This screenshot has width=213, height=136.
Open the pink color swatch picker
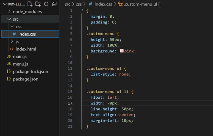122,51
